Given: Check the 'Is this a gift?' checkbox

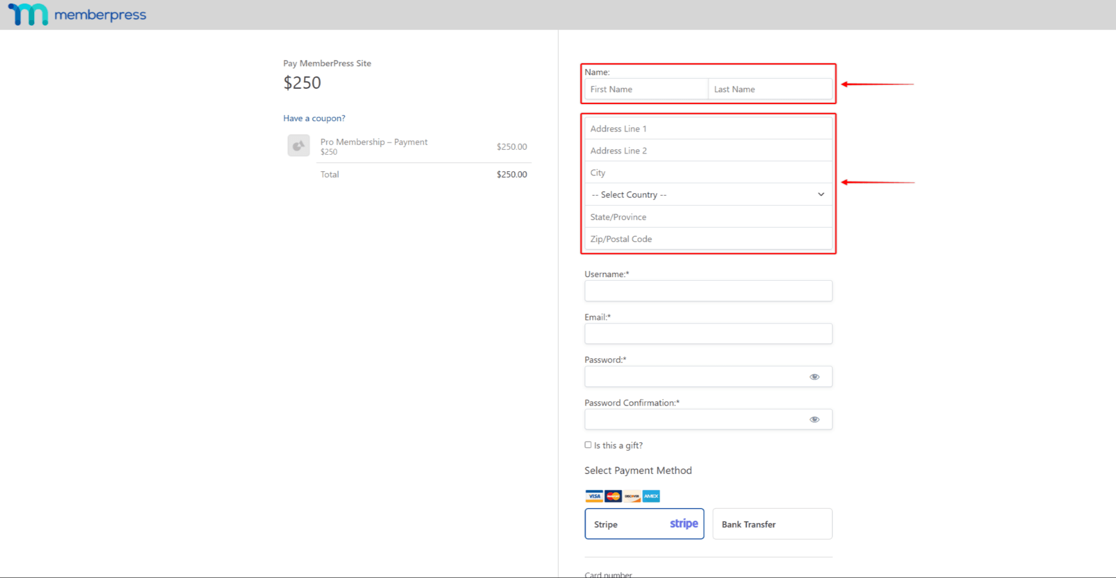Looking at the screenshot, I should 588,445.
